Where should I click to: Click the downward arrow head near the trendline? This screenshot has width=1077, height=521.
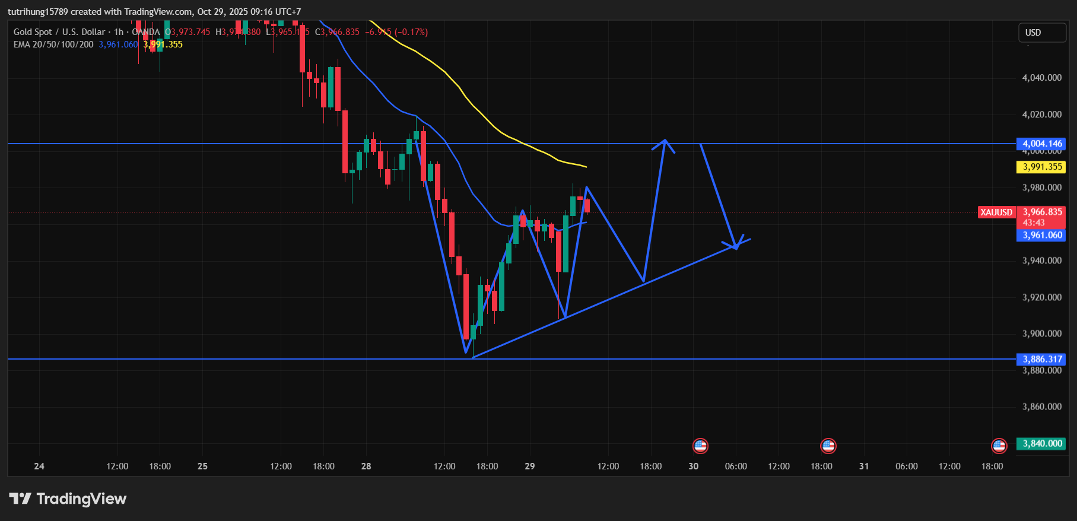(736, 245)
